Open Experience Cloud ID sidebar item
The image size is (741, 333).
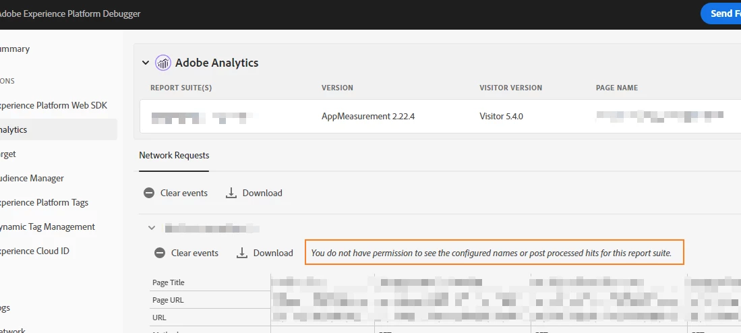click(34, 251)
